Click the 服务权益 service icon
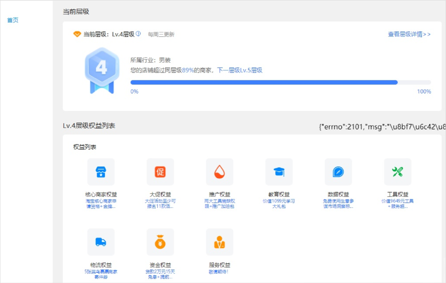This screenshot has width=446, height=283. [220, 242]
